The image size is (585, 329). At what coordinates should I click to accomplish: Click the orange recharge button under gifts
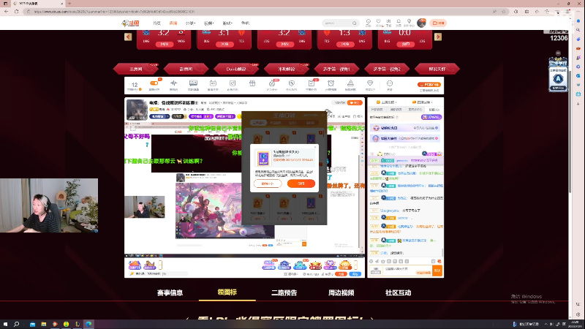point(341,274)
